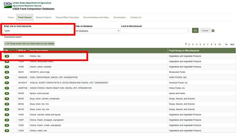Go to results page 8
Screen dimensions: 237x133
click(212, 45)
